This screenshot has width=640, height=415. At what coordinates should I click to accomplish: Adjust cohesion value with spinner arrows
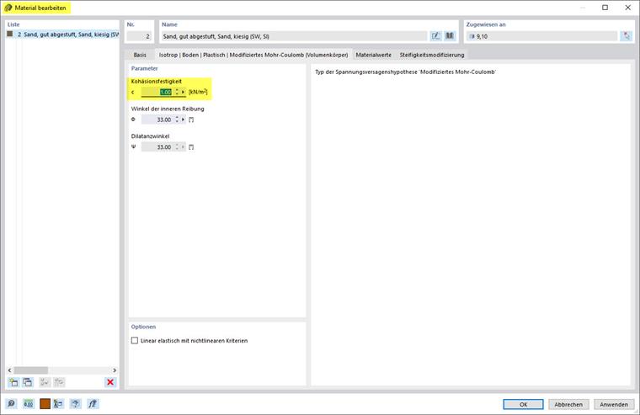(x=177, y=93)
